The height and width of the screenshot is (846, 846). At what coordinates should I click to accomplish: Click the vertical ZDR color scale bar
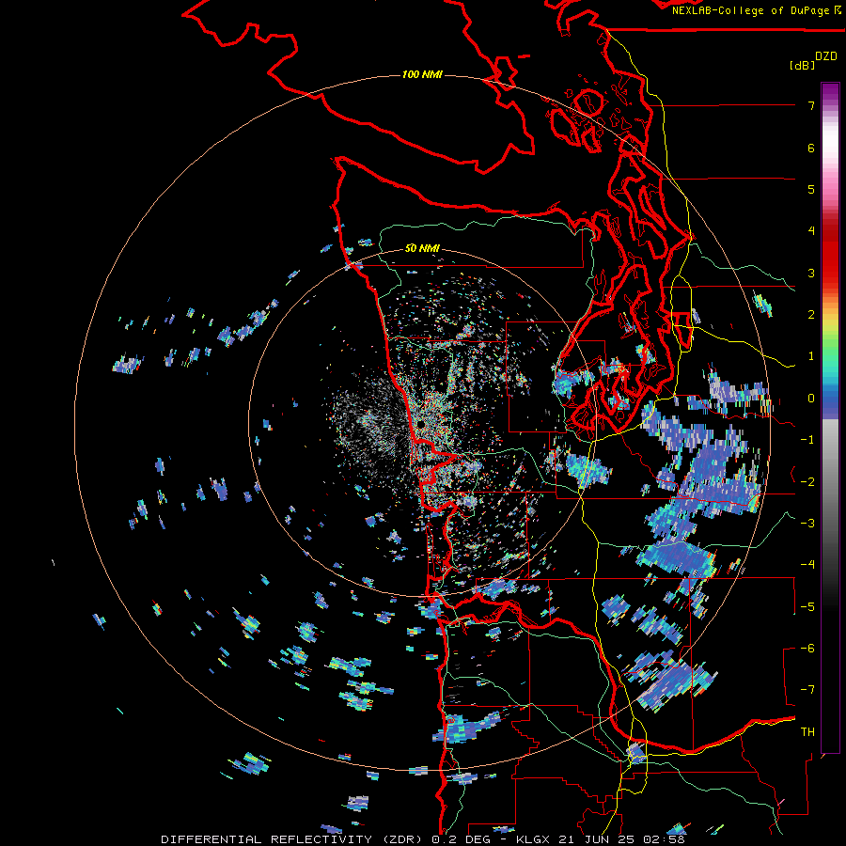[830, 417]
